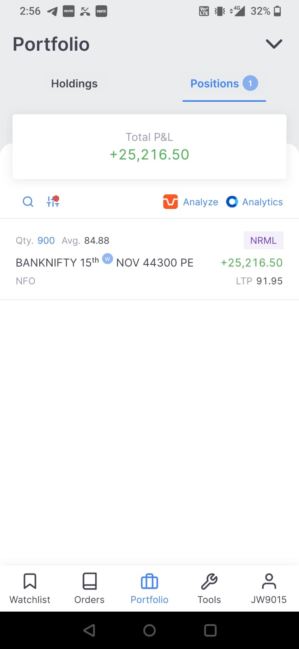
Task: Tap the Android back navigation button
Action: coord(89,630)
